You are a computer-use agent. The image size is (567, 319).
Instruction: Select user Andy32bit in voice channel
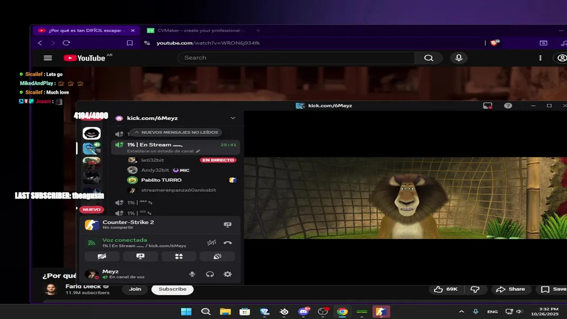[x=155, y=170]
